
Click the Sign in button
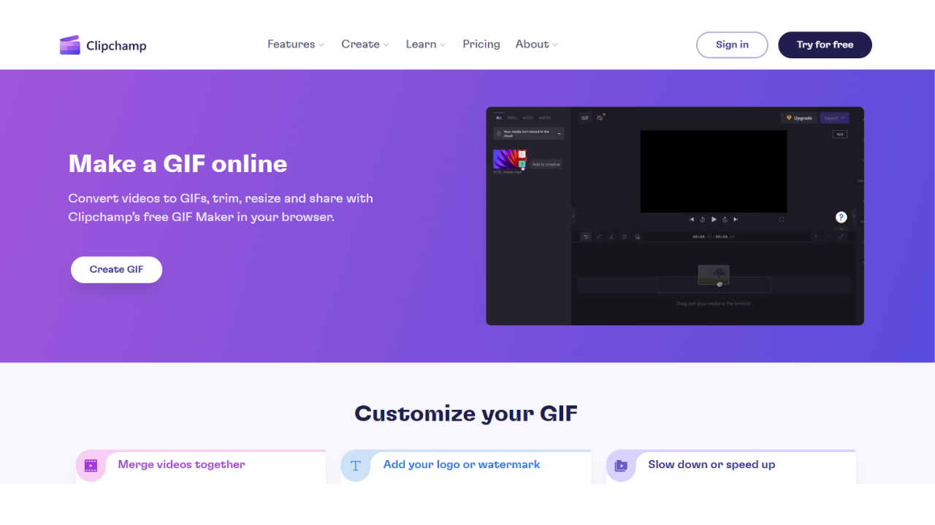pyautogui.click(x=732, y=44)
